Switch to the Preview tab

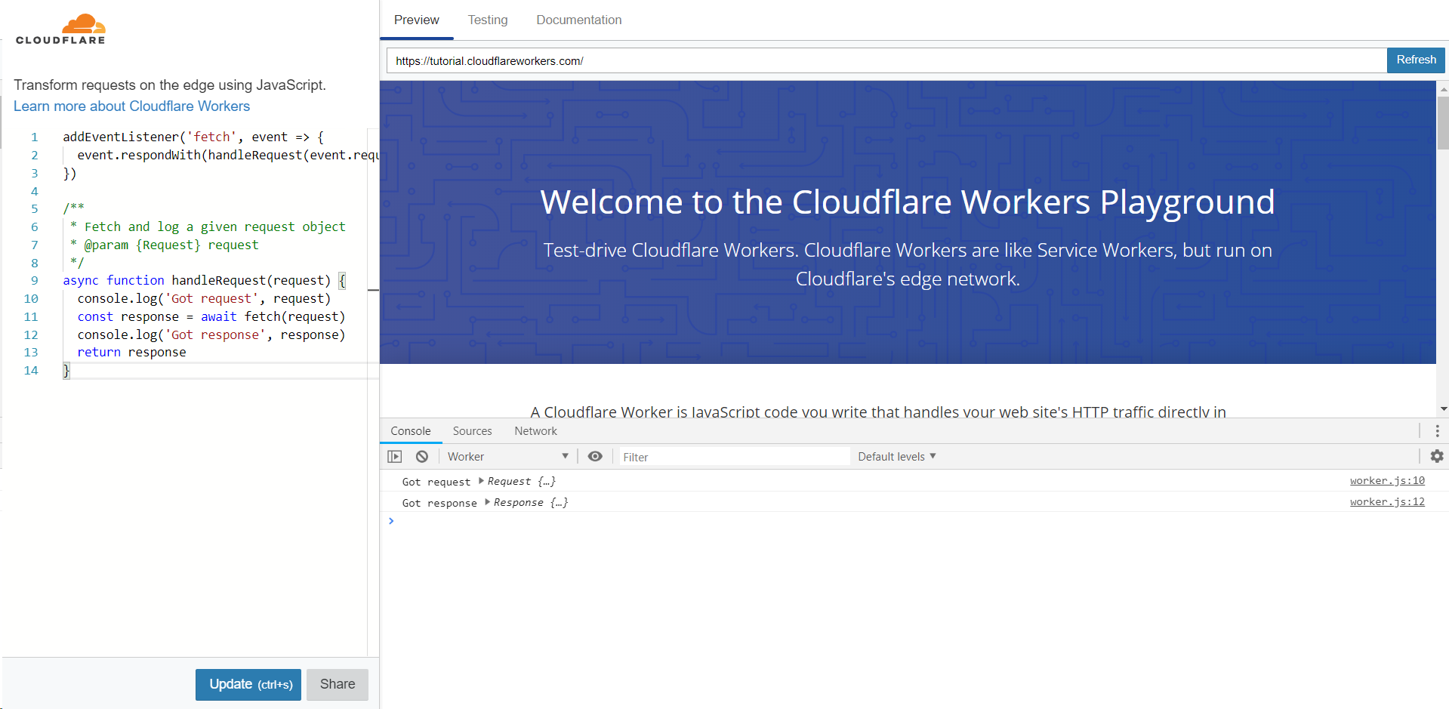coord(416,20)
